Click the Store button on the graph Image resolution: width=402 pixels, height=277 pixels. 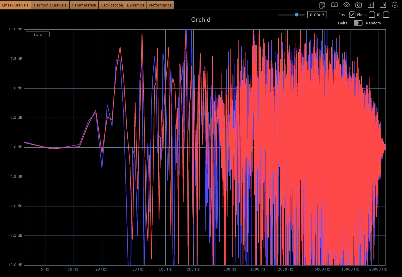[x=37, y=34]
